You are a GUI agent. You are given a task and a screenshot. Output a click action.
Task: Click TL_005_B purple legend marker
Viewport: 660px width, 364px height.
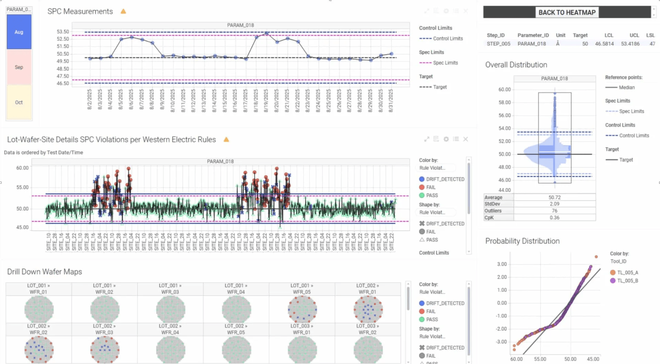pyautogui.click(x=613, y=281)
